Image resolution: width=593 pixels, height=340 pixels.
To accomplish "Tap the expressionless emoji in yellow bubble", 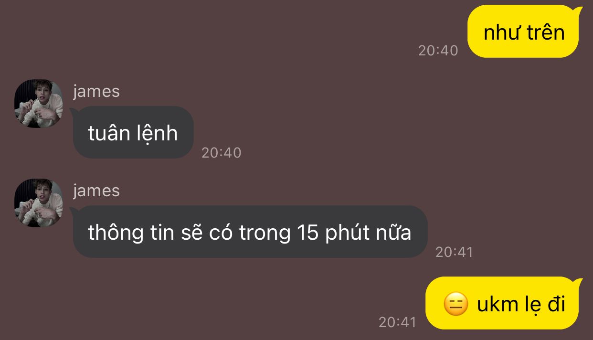I will [456, 304].
